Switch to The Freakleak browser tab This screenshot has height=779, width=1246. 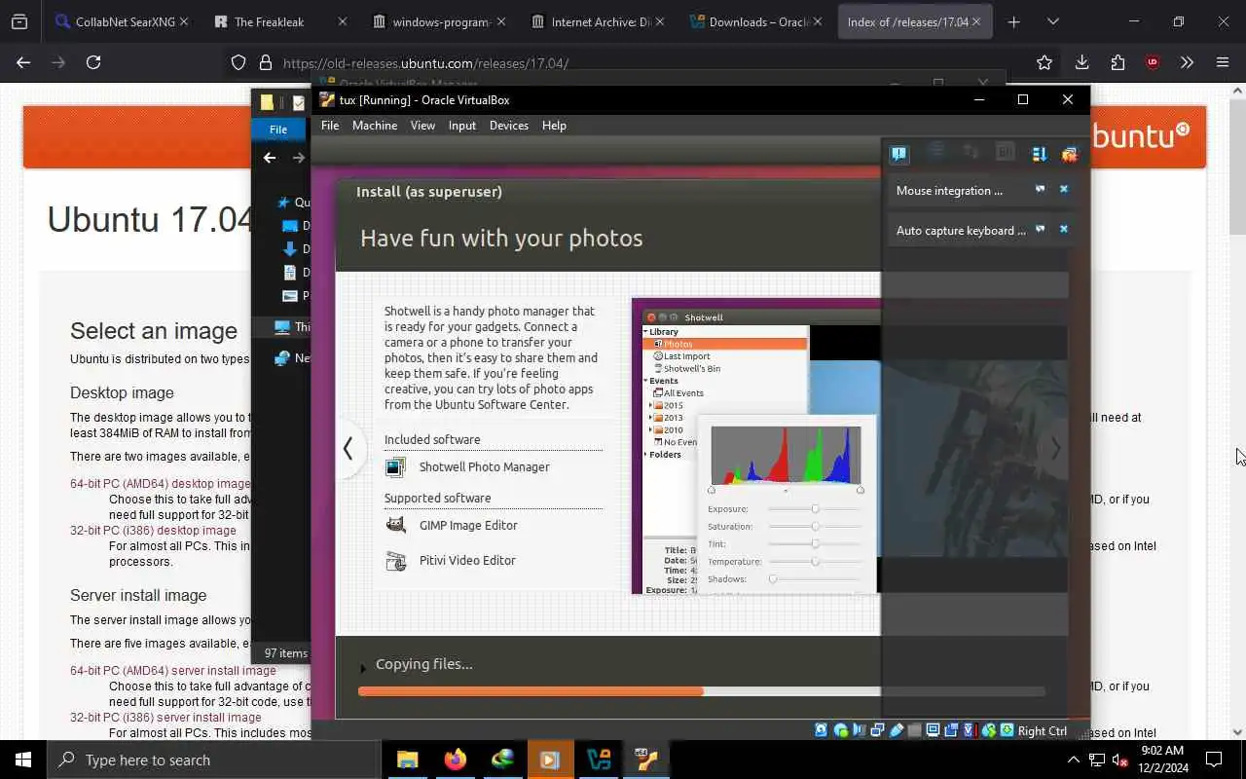click(x=280, y=21)
